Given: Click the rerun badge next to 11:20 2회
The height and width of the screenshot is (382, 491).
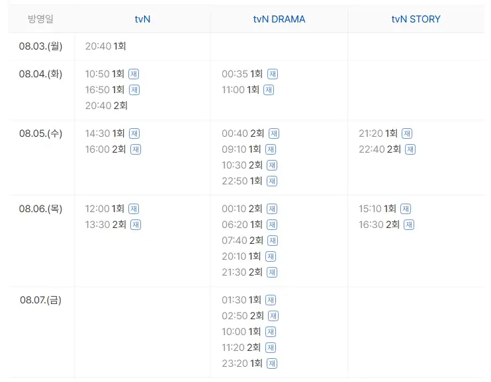Looking at the screenshot, I should (271, 347).
